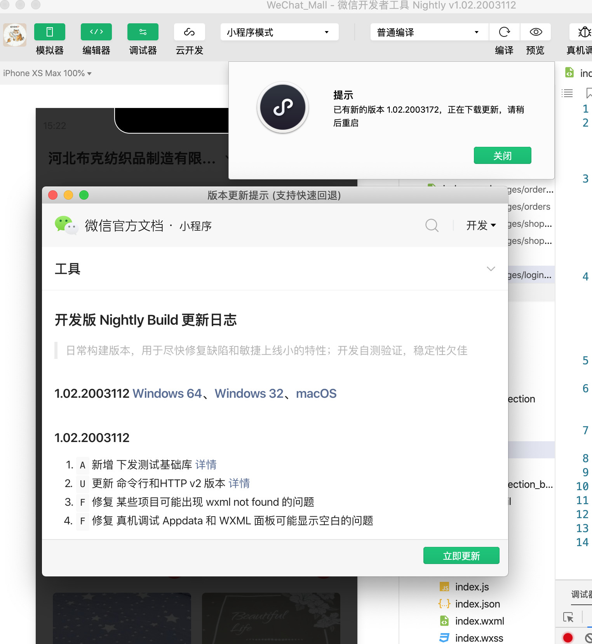Click the real device debug bug icon
The image size is (592, 644).
[584, 32]
